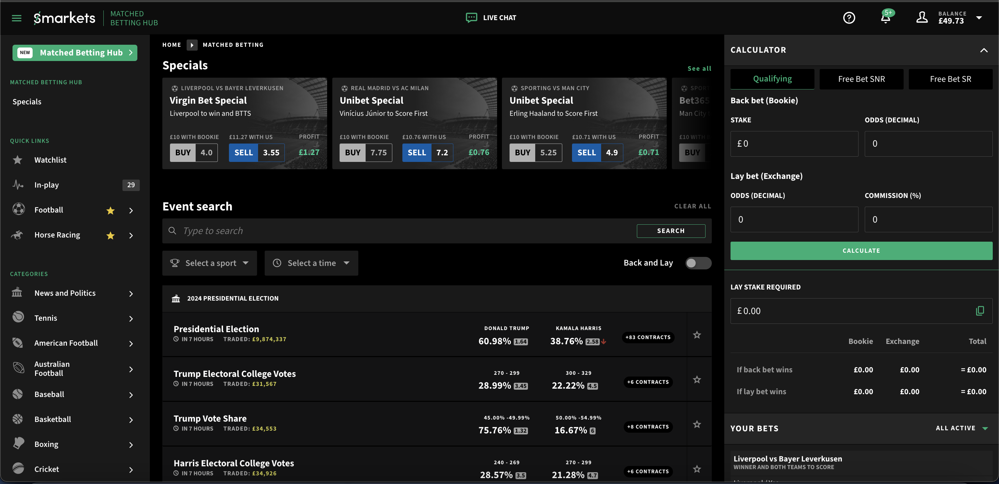Click BUY 7.75 on Real Madrid special

[365, 153]
